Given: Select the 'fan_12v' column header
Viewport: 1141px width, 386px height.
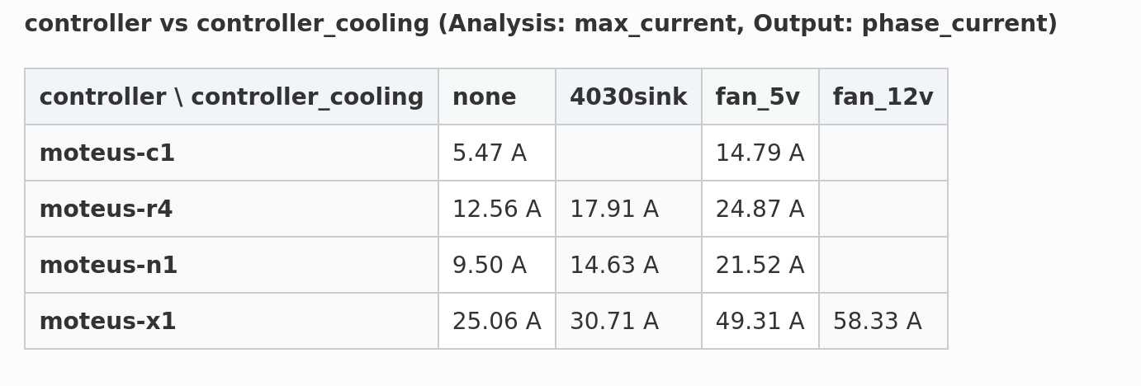Looking at the screenshot, I should 883,97.
